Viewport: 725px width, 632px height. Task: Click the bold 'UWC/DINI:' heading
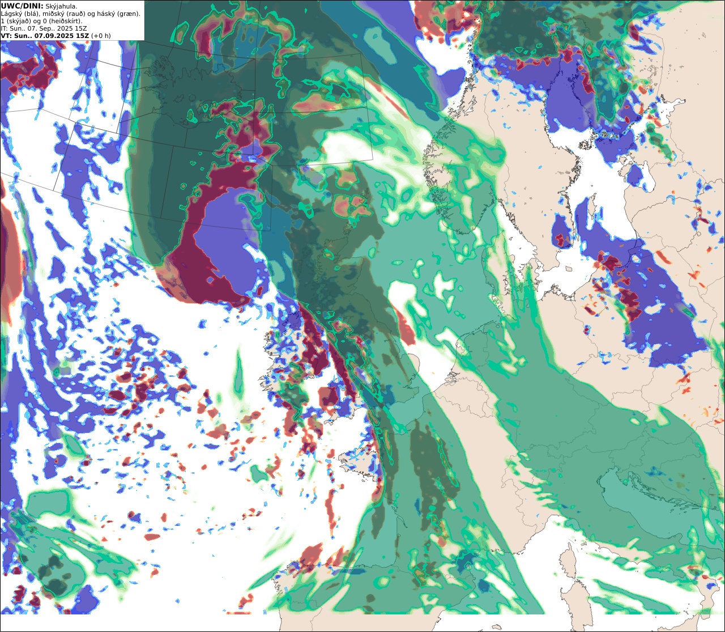tap(22, 6)
